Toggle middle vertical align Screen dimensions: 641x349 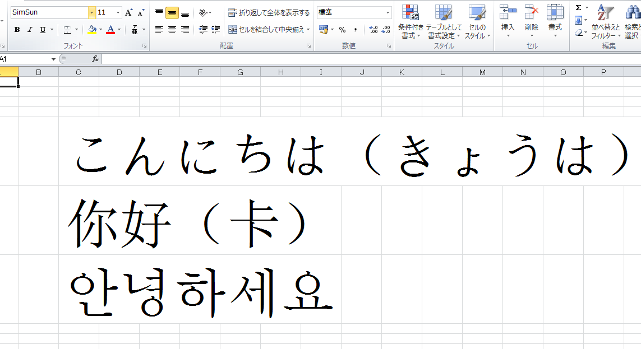[x=172, y=13]
